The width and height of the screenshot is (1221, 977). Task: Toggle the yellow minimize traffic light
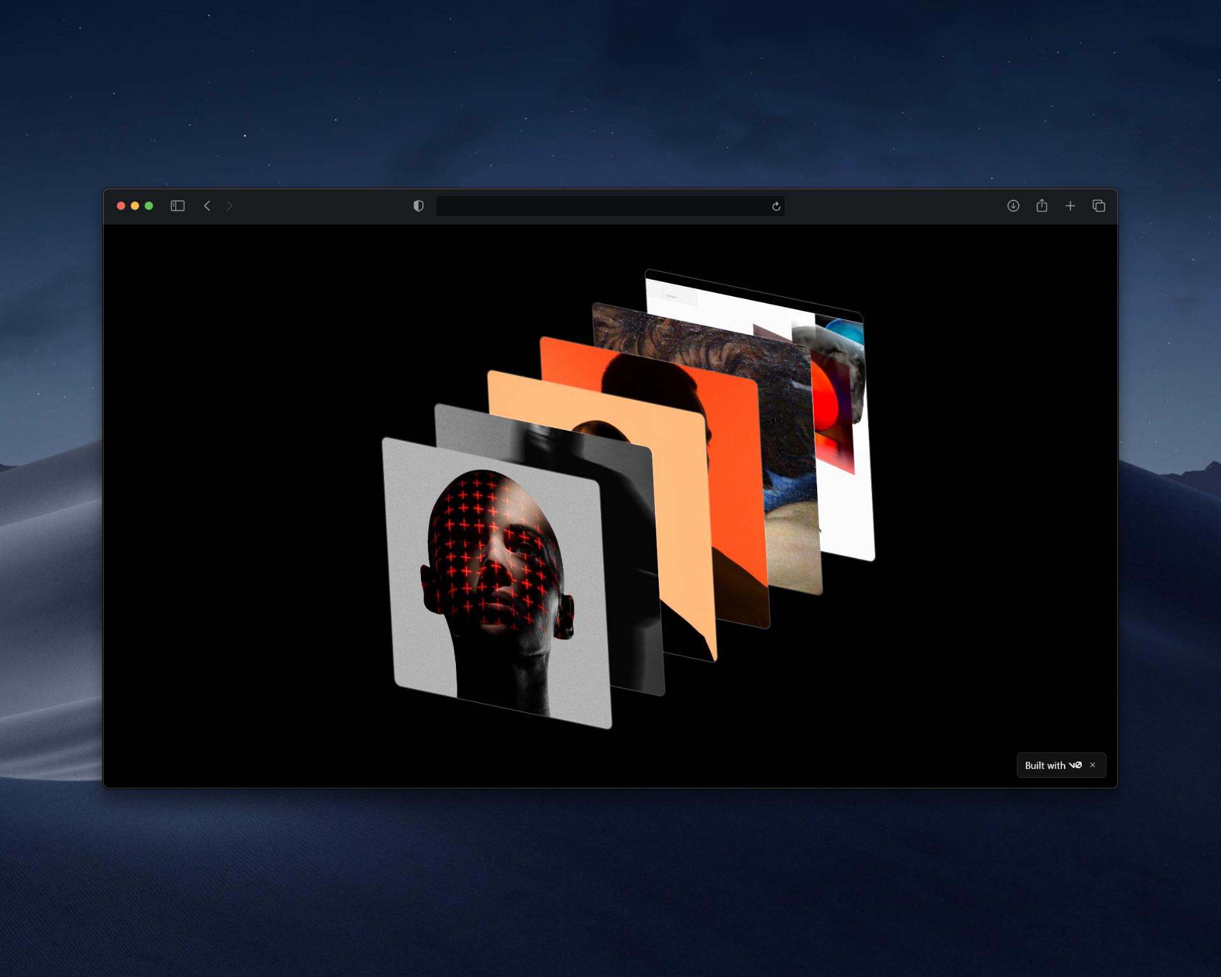click(x=135, y=206)
